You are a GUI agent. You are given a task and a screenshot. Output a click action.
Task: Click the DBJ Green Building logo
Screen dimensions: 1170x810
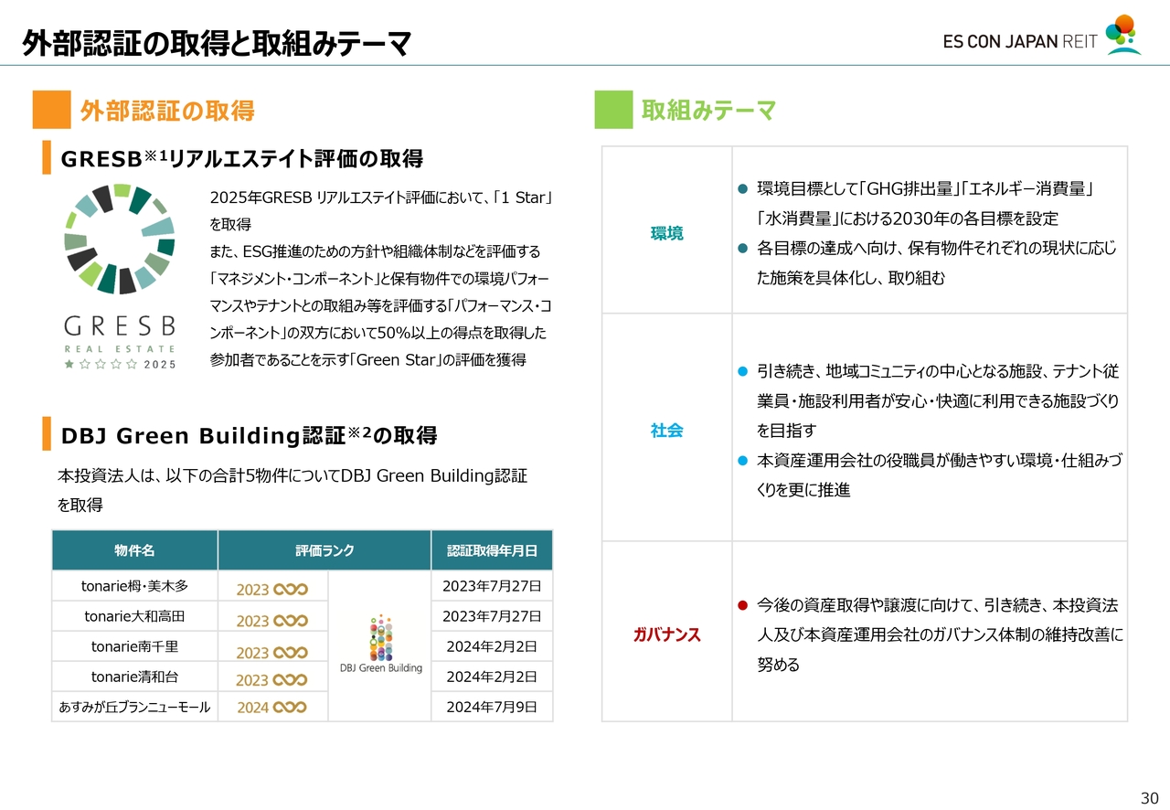(x=380, y=644)
